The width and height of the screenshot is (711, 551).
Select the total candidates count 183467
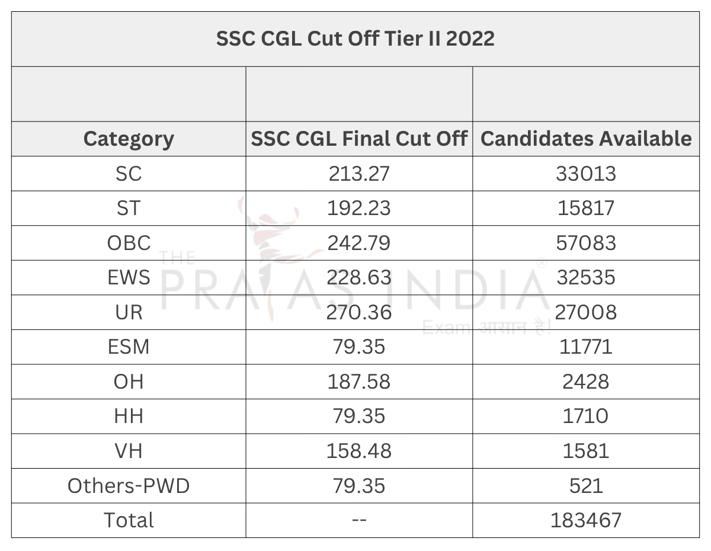coord(586,520)
